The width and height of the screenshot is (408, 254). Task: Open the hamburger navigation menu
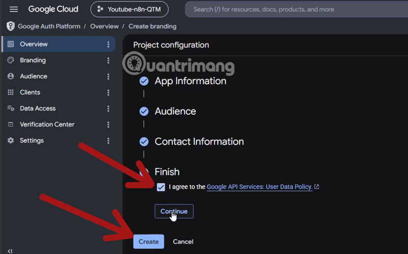click(14, 9)
